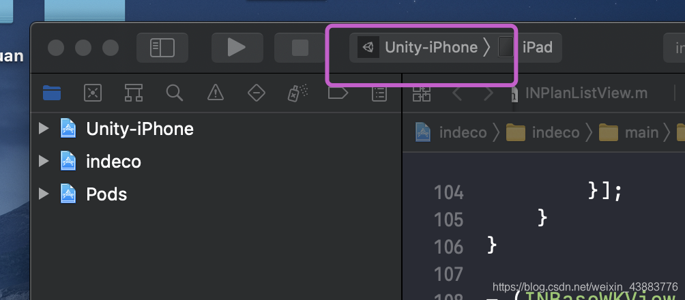Expand the indeco project disclosure triangle

click(x=44, y=161)
